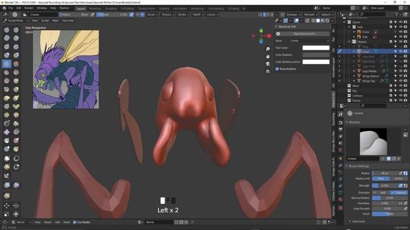Unlink the Crease brush with X
Image resolution: width=410 pixels, height=230 pixels.
tap(398, 158)
